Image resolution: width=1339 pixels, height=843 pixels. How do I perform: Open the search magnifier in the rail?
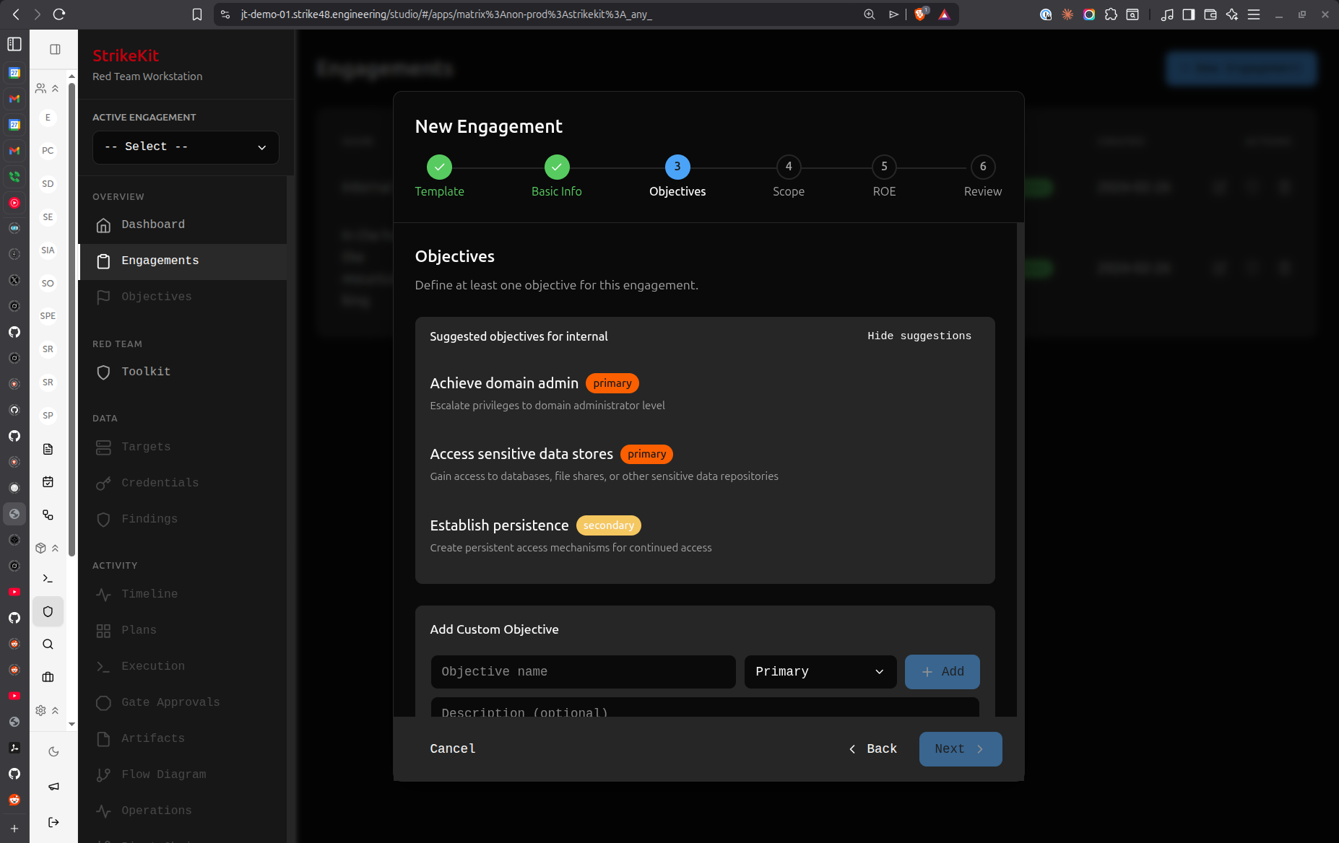[48, 645]
